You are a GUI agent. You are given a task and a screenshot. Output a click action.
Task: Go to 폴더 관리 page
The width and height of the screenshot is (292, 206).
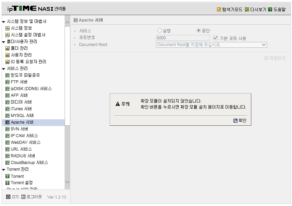(19, 48)
